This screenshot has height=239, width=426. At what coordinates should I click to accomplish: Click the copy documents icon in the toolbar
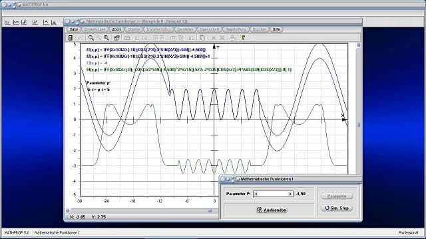(202, 38)
